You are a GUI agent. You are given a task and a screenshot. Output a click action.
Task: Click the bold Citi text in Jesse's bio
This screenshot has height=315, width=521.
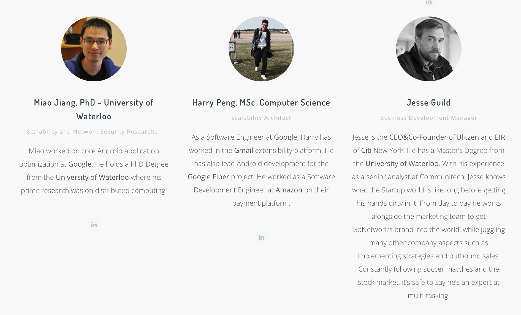tap(366, 150)
